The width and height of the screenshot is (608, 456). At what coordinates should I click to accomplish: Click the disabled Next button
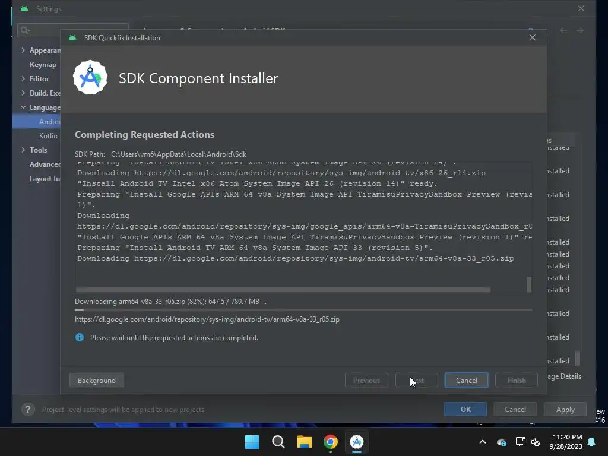416,381
